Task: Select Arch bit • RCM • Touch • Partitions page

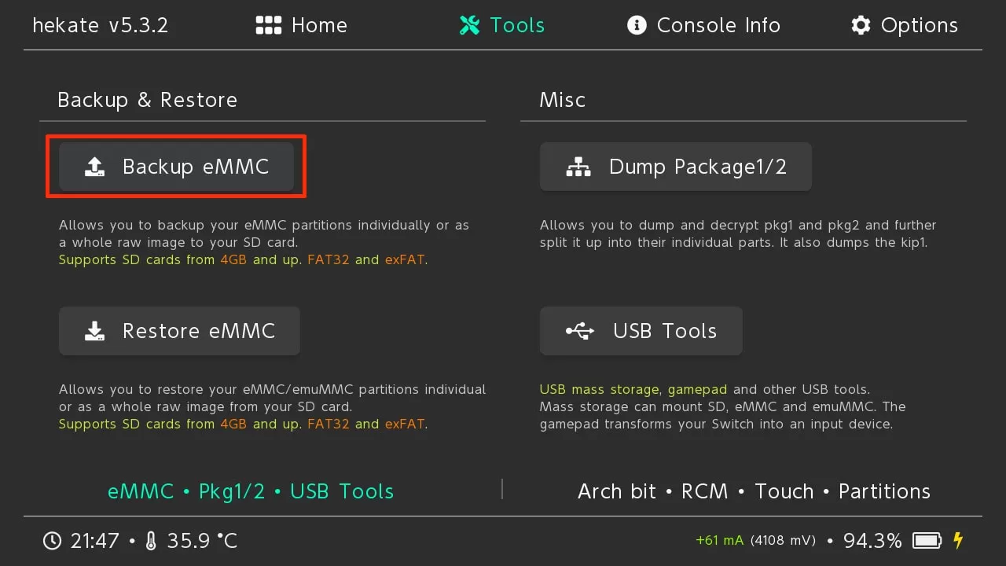Action: 754,491
